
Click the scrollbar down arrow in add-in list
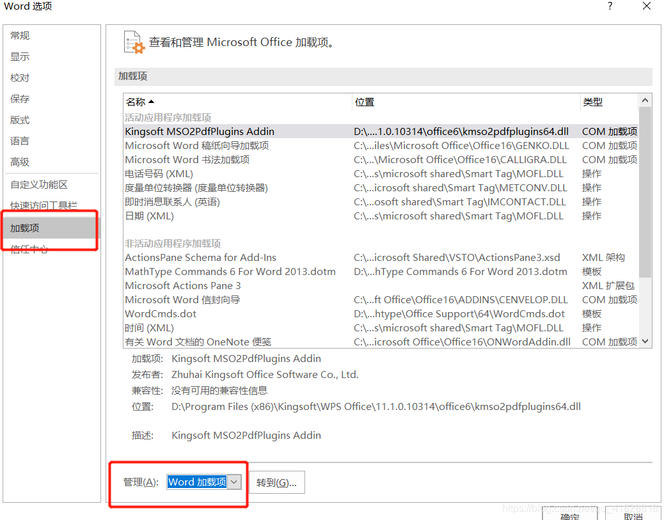pos(645,342)
